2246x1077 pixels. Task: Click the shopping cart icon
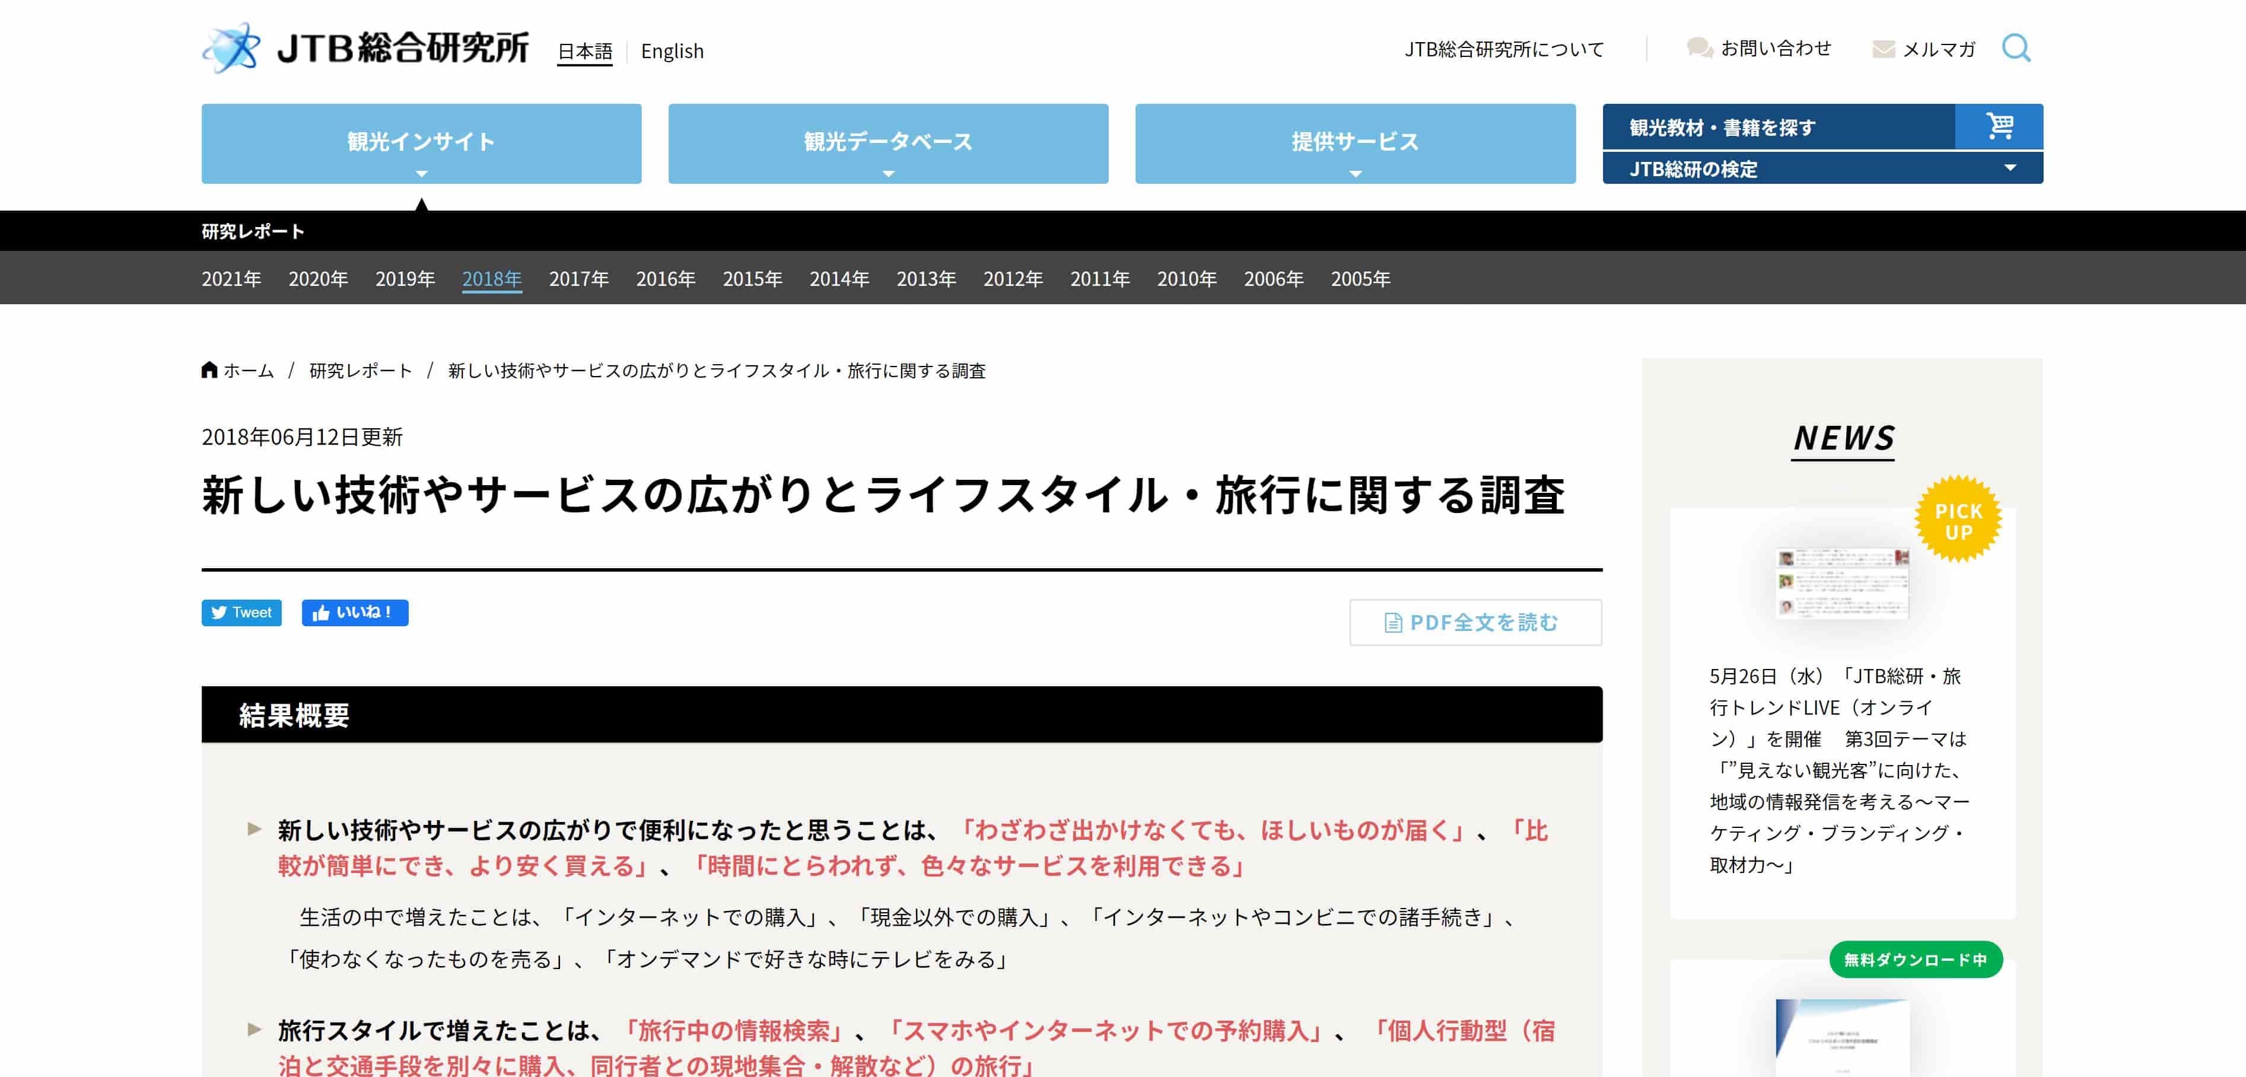tap(1999, 126)
